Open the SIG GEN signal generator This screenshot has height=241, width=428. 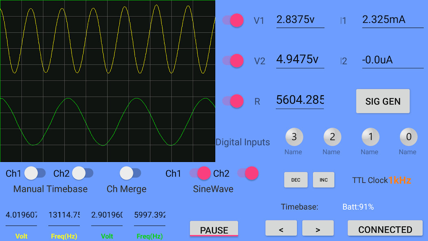(x=383, y=101)
